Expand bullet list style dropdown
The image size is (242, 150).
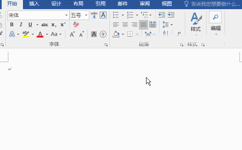(123, 15)
